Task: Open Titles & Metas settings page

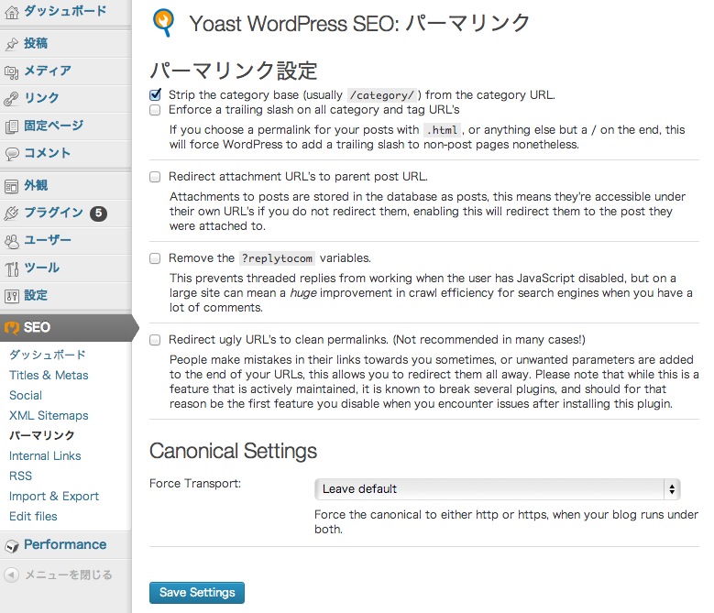Action: (x=49, y=375)
